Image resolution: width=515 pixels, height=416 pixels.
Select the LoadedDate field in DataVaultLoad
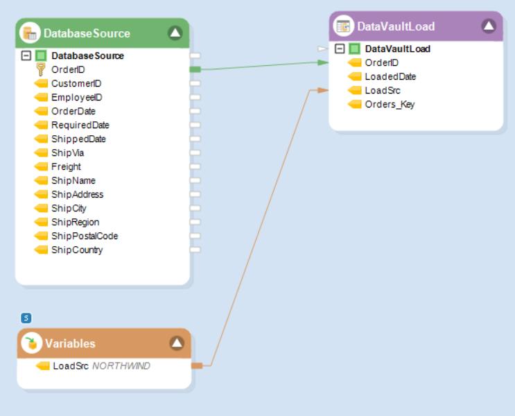tap(390, 77)
